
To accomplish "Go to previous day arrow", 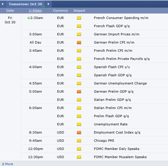I will 2,4.
